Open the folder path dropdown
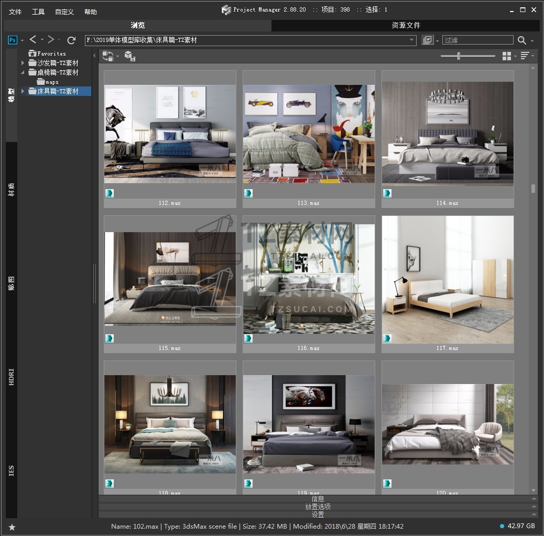The height and width of the screenshot is (536, 544). (x=412, y=40)
